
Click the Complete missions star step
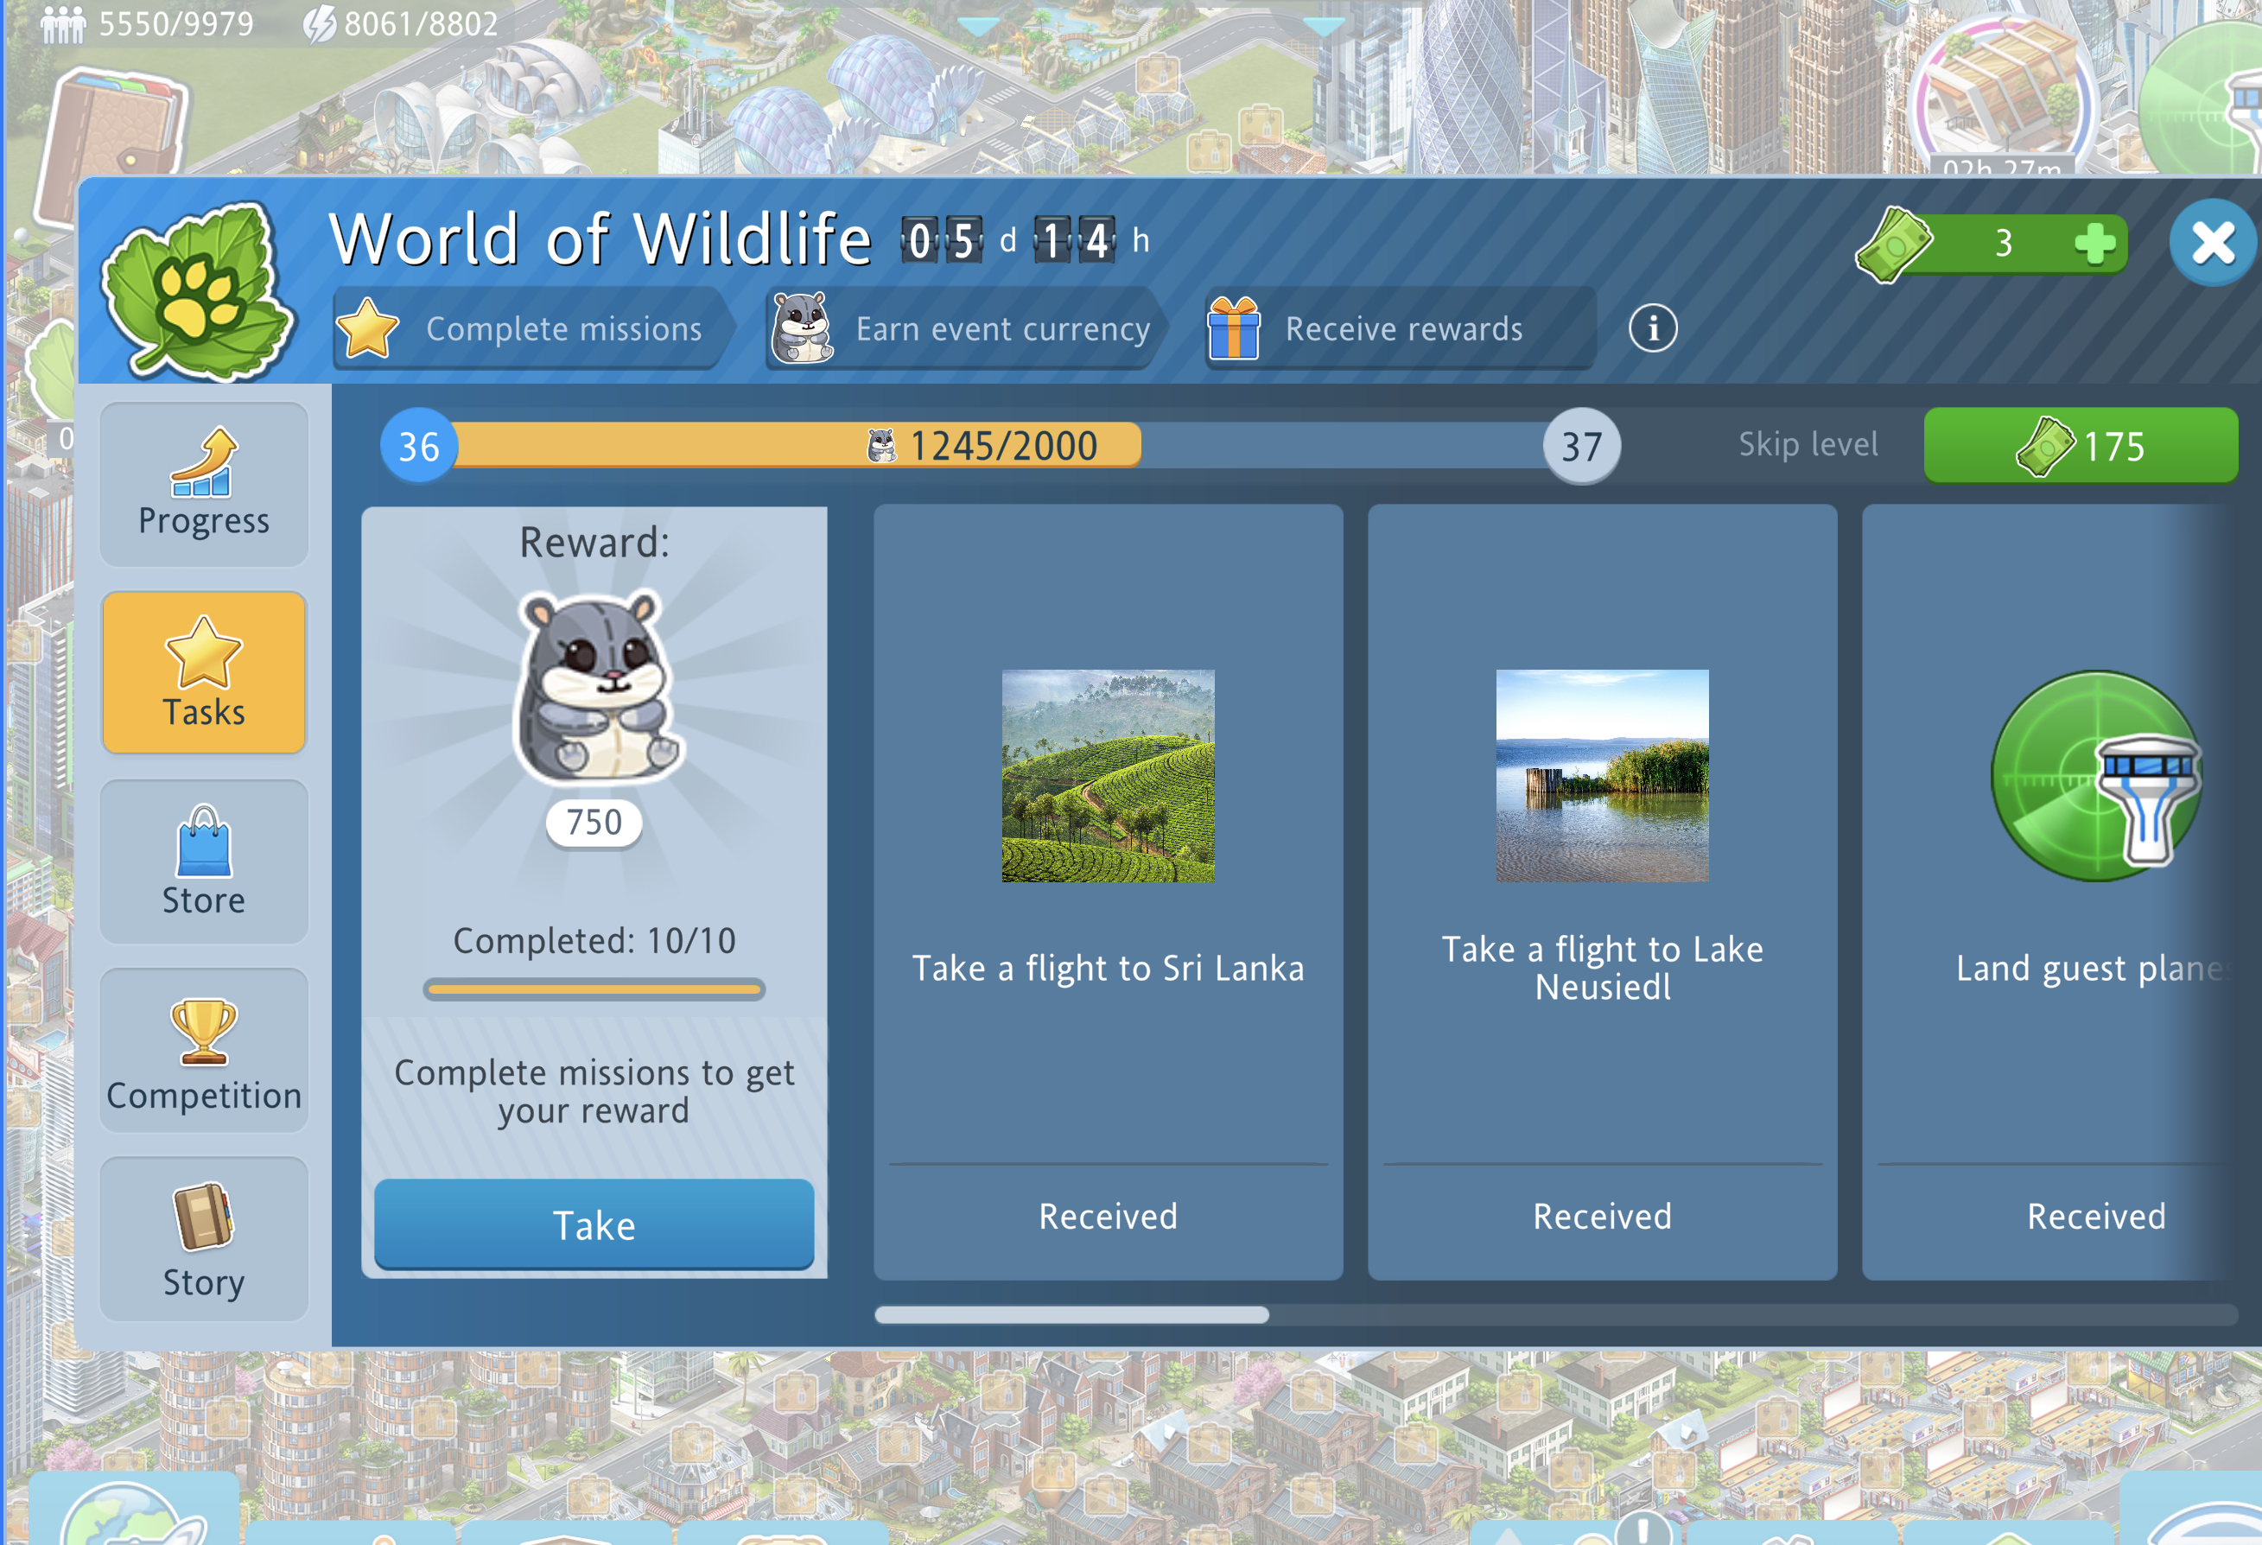click(x=529, y=328)
